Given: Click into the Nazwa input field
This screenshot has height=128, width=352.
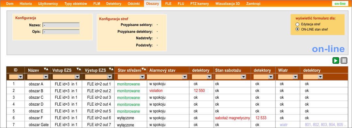Looking at the screenshot, I should [x=61, y=25].
